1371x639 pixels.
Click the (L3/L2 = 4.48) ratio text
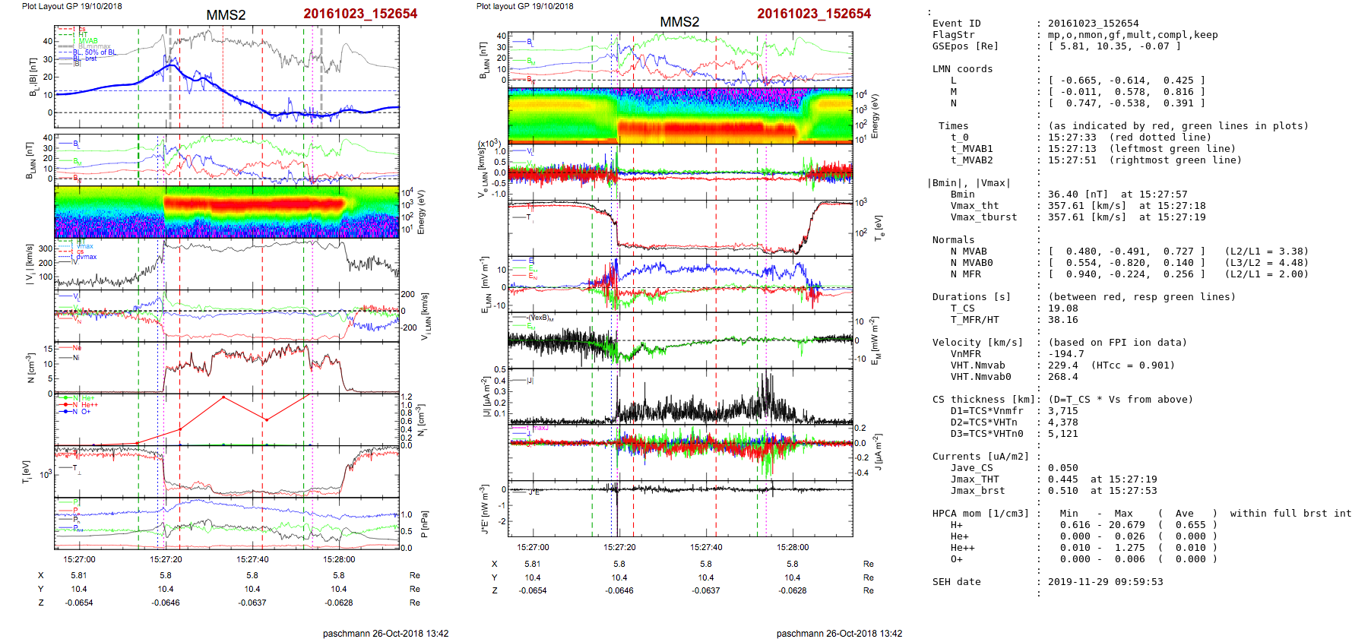point(1266,263)
